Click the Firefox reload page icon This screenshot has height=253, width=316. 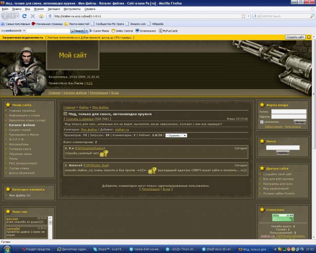pos(24,16)
